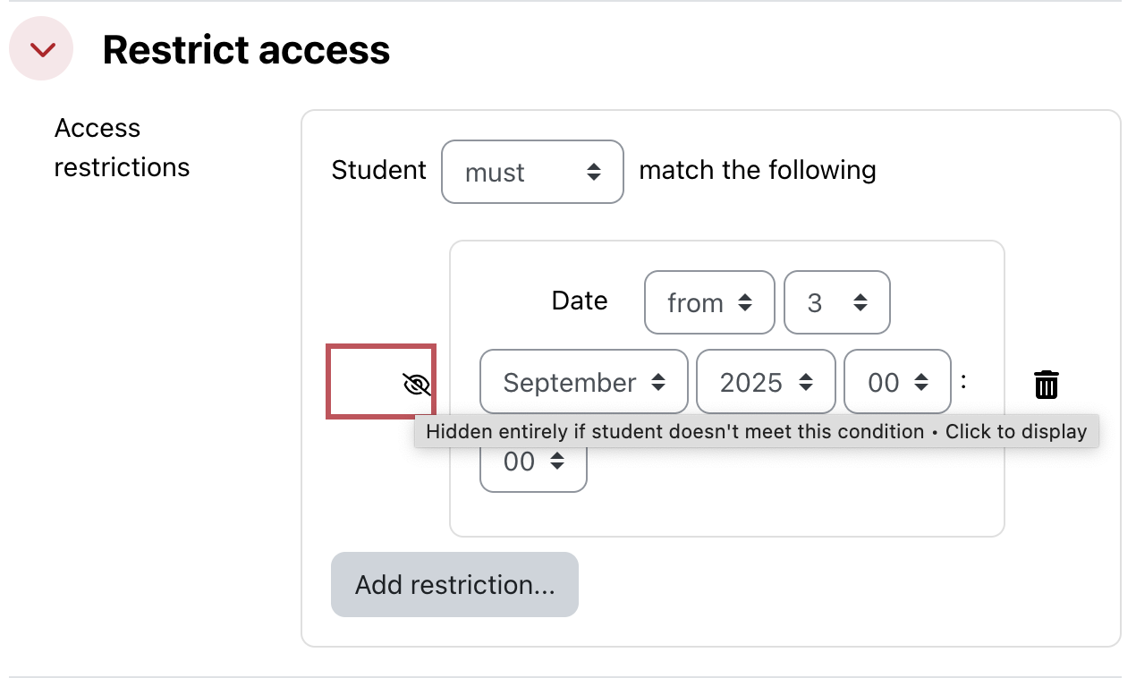
Task: Open the 'must' condition dropdown
Action: 532,172
